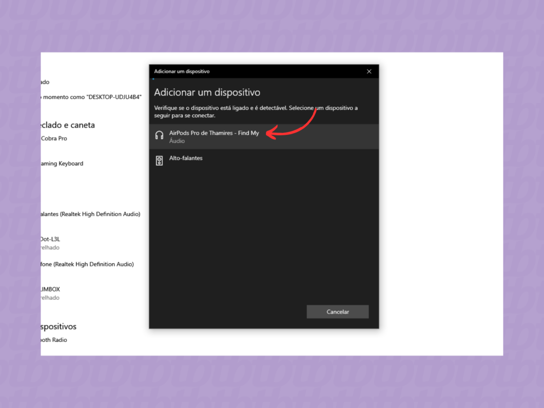This screenshot has height=408, width=544.
Task: Click the 'eclado e caneta' section heading
Action: click(x=68, y=125)
